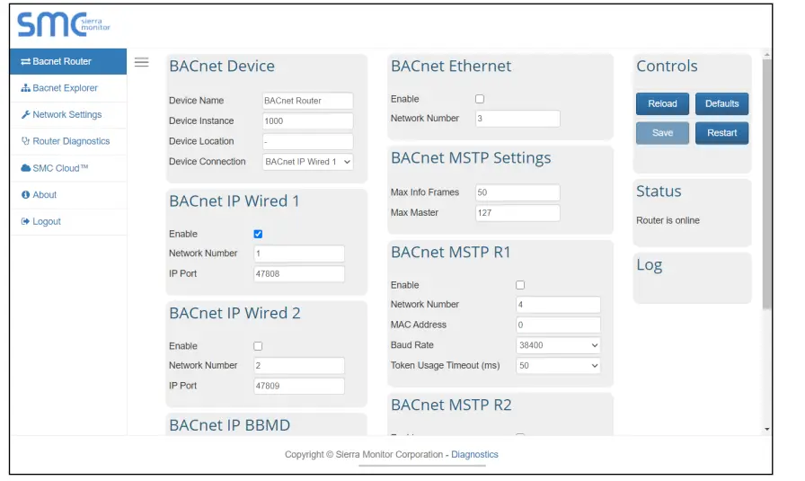Viewport: 805px width, 481px height.
Task: Focus the MAC Address field
Action: point(558,325)
